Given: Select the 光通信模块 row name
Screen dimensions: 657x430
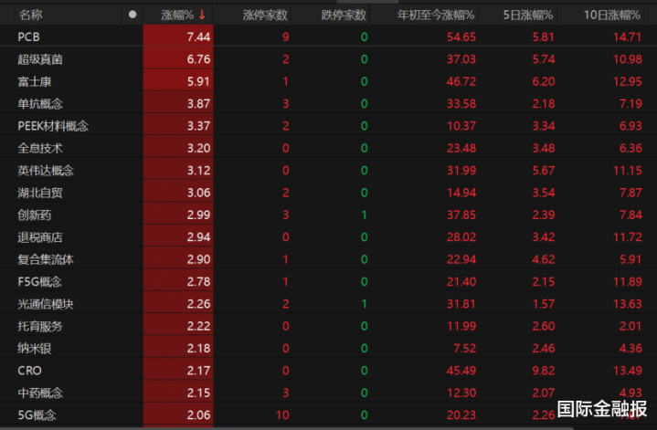Looking at the screenshot, I should pos(46,303).
